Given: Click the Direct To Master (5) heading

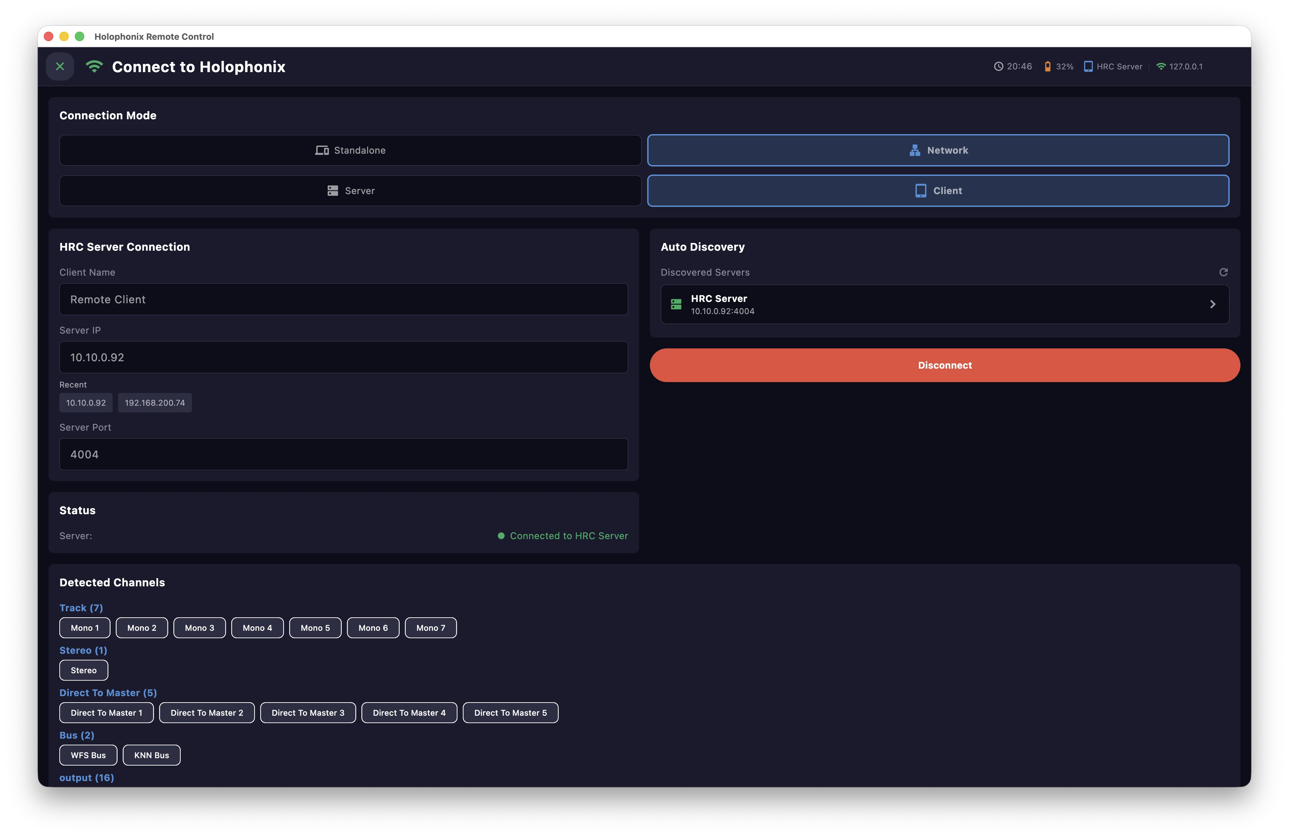Looking at the screenshot, I should click(x=108, y=693).
